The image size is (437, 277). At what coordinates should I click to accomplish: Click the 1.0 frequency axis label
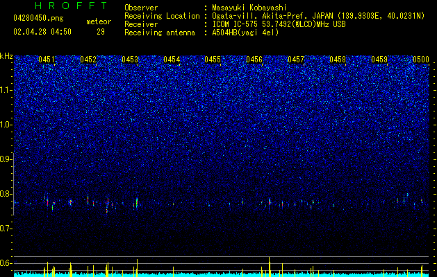tap(6, 125)
